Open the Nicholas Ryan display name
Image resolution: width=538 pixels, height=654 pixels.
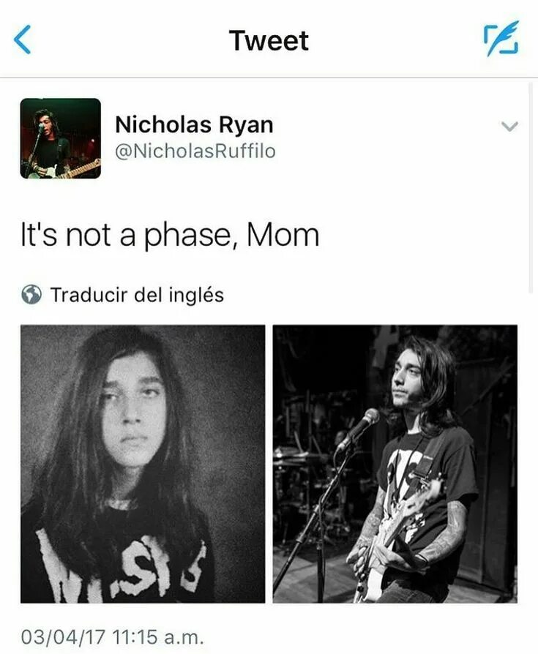pos(194,124)
